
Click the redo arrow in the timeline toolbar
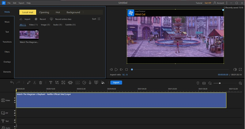(18, 82)
